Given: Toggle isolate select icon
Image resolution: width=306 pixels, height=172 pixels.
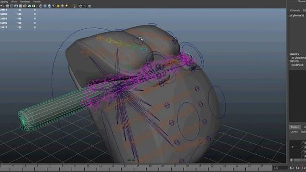Looking at the screenshot, I should tap(75, 6).
